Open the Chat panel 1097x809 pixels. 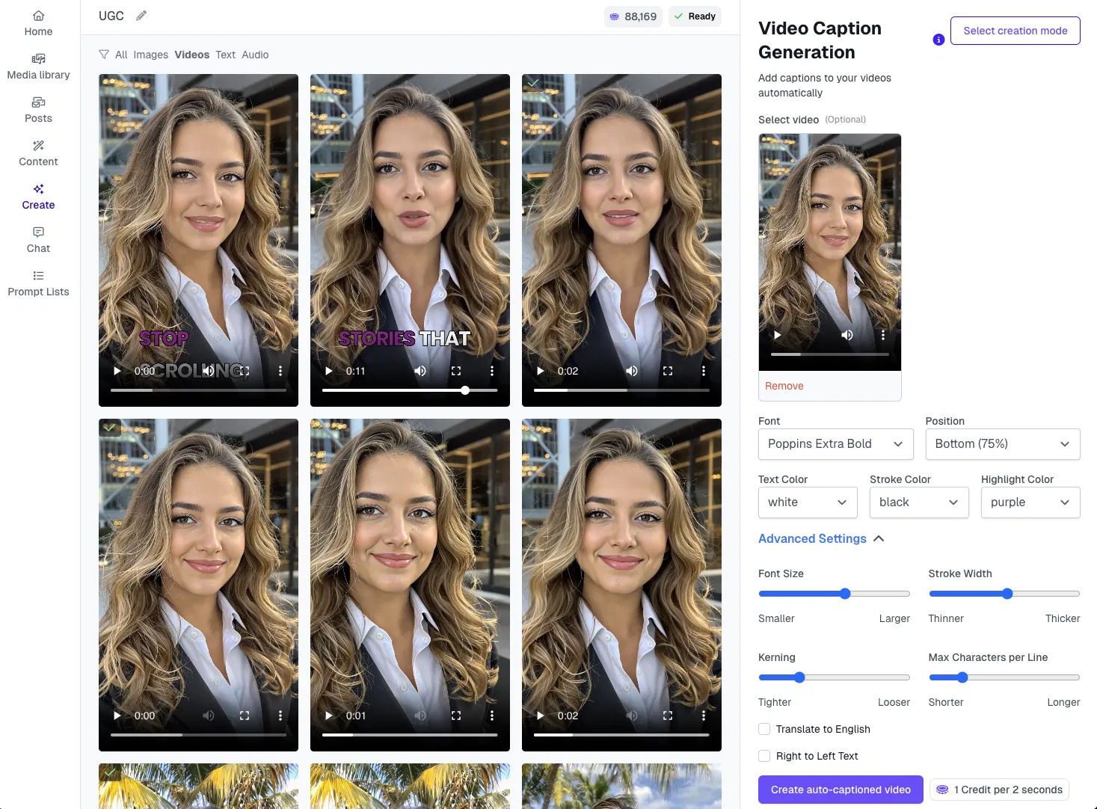(x=38, y=240)
